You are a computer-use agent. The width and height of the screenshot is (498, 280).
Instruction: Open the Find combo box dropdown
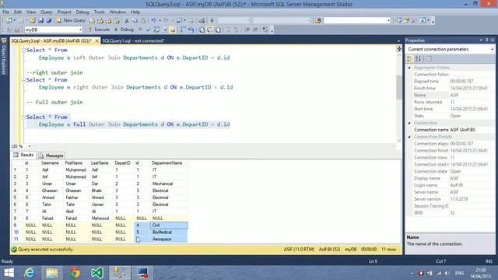(x=388, y=21)
